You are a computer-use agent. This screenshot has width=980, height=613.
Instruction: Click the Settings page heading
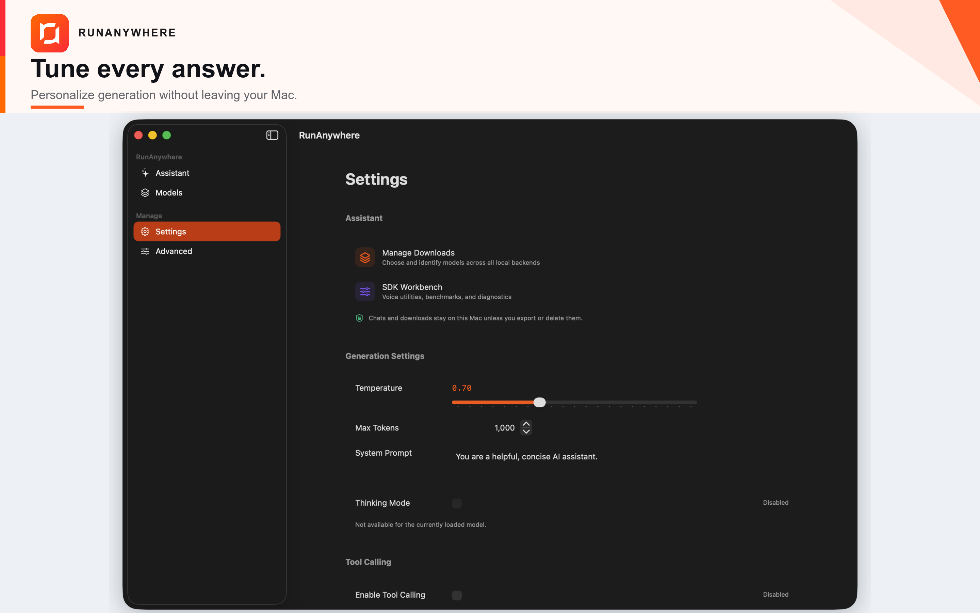pyautogui.click(x=376, y=179)
